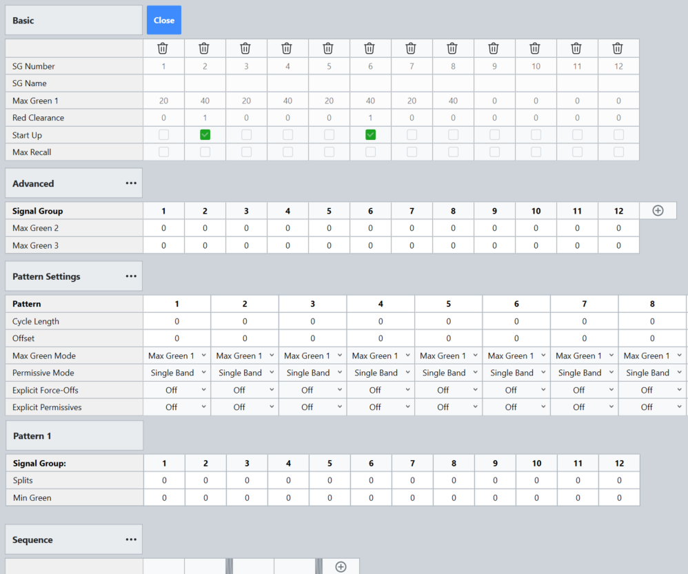
Task: Open the Sequence section ellipsis menu
Action: point(131,540)
